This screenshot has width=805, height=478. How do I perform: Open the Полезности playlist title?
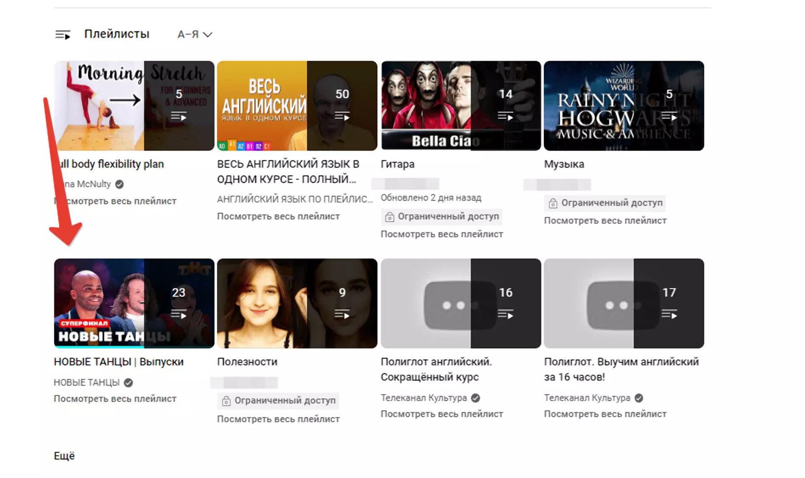[x=247, y=362]
